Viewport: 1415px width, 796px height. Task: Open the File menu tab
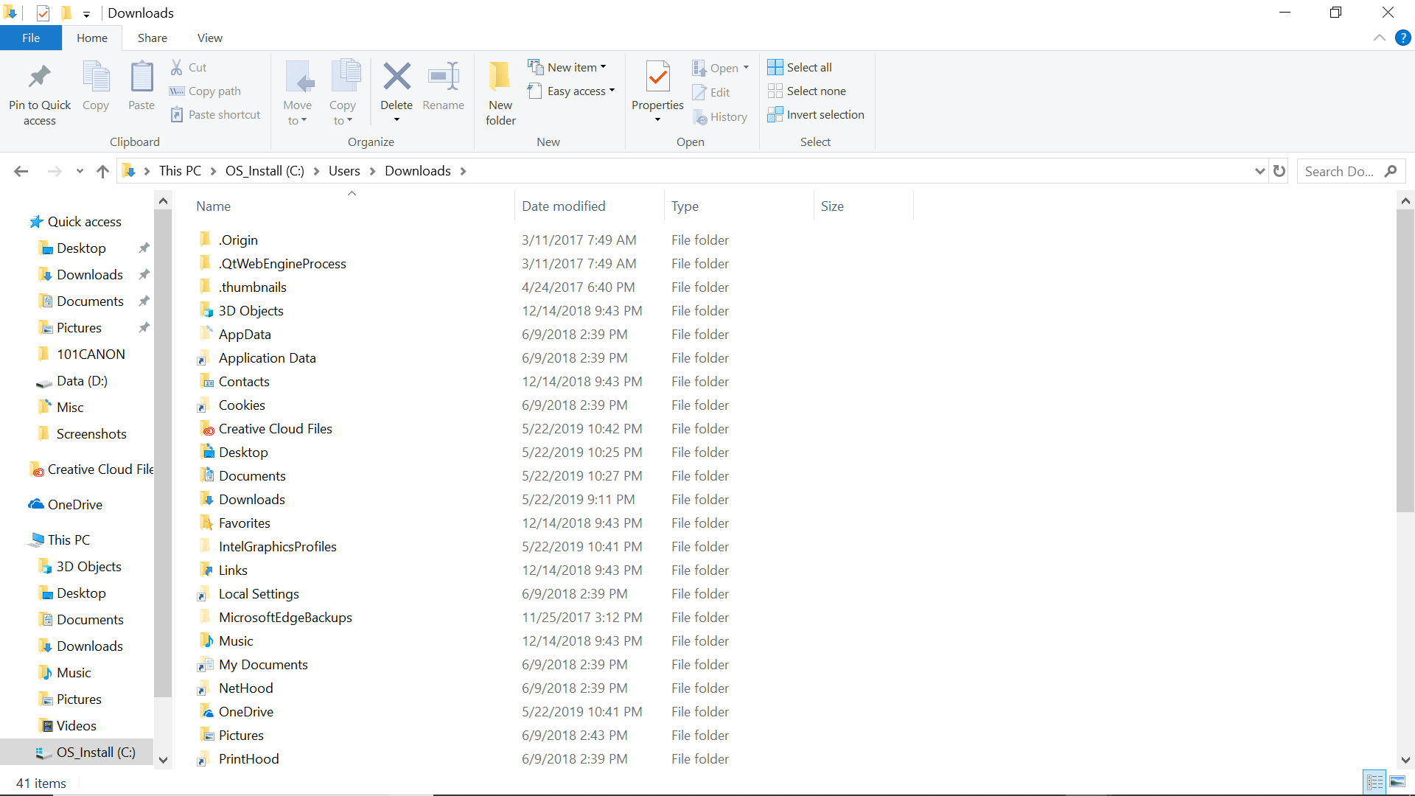click(x=31, y=38)
